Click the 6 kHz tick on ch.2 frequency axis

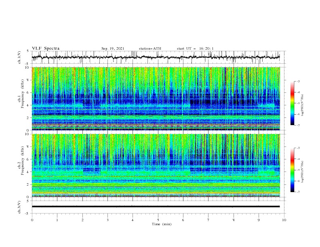point(28,159)
